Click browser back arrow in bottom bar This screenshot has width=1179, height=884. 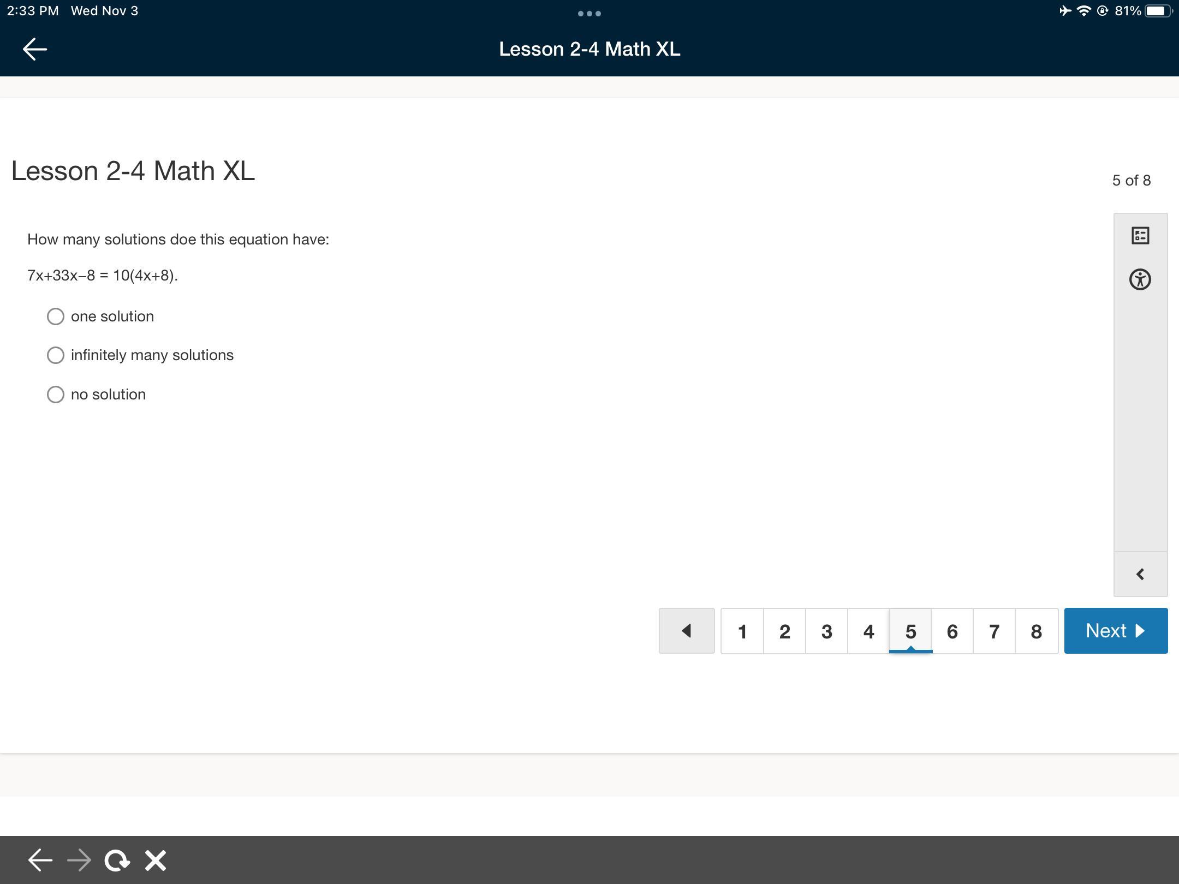[x=40, y=861]
